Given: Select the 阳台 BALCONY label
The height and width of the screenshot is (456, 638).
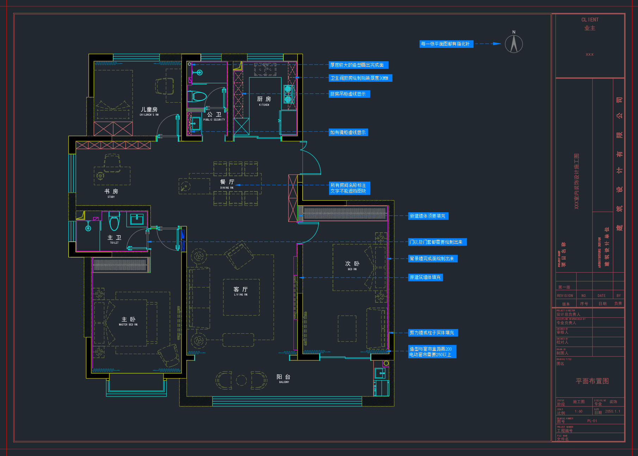Looking at the screenshot, I should pyautogui.click(x=284, y=379).
